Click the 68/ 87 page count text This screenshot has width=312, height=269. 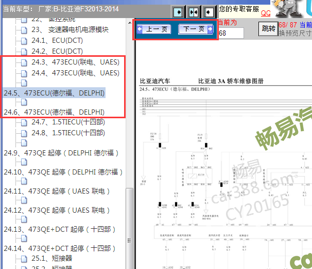[x=288, y=25]
